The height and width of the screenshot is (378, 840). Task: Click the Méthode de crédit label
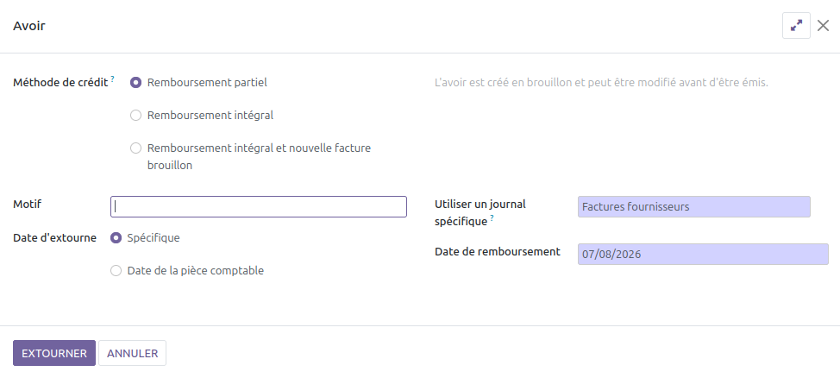click(x=60, y=83)
